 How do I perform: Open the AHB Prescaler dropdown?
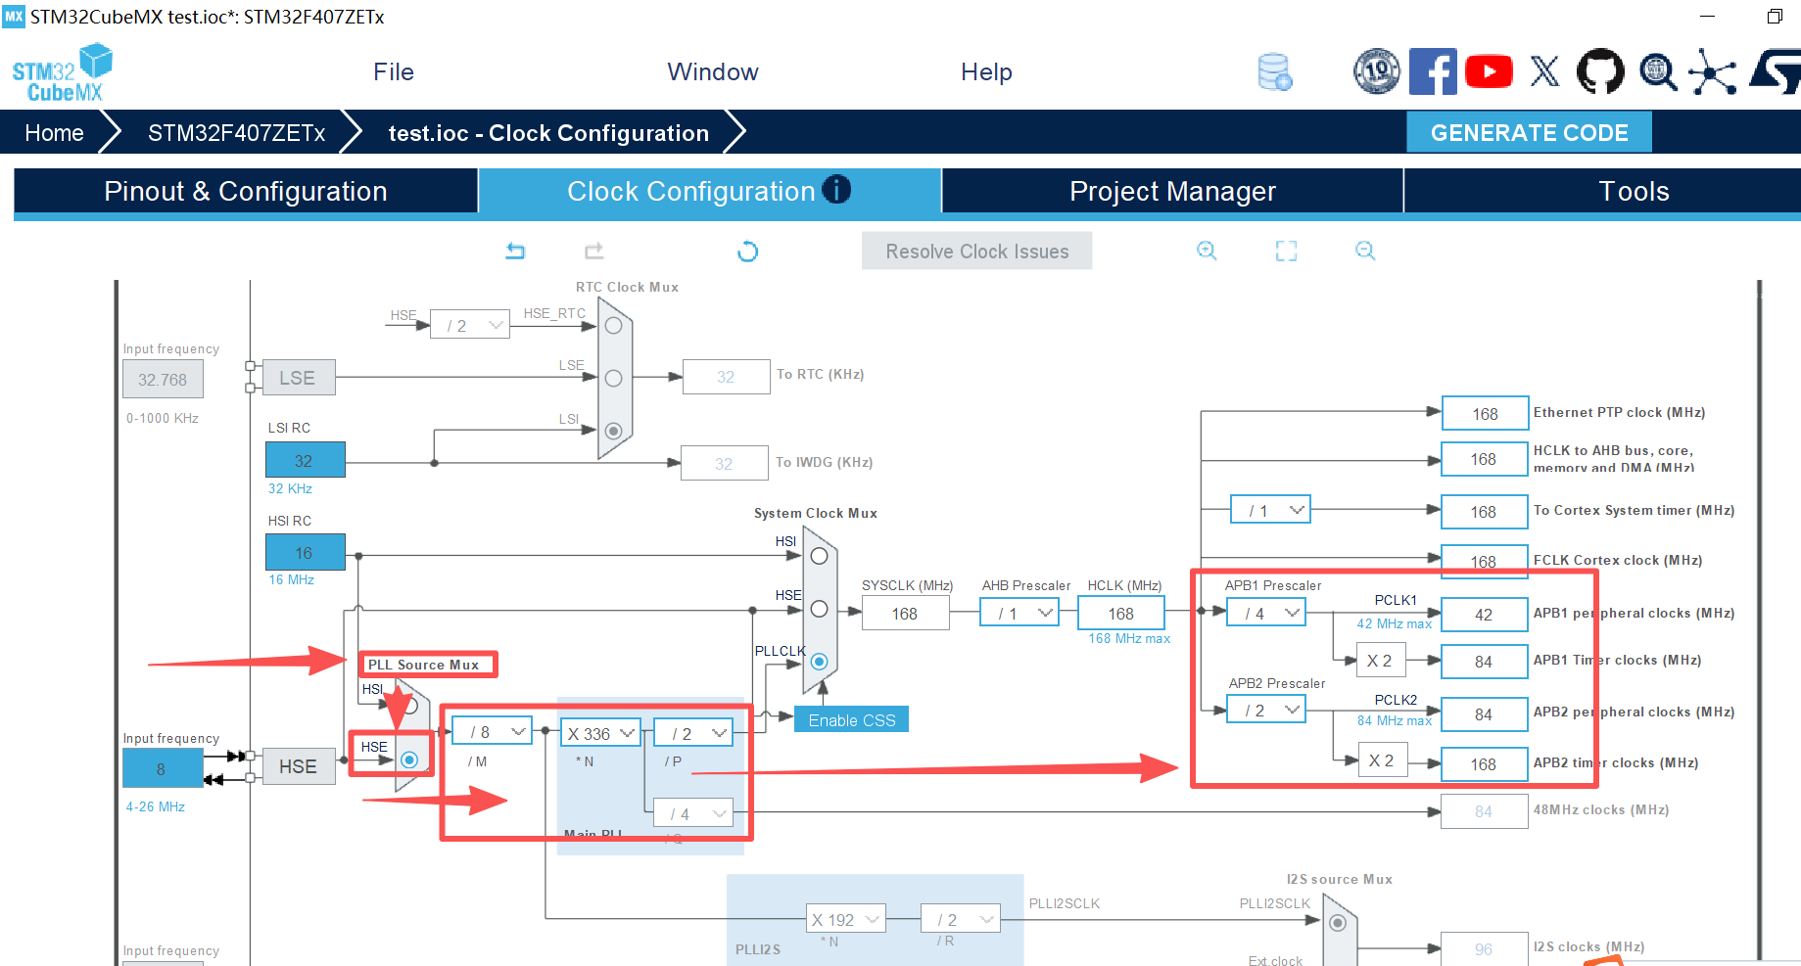(1020, 614)
